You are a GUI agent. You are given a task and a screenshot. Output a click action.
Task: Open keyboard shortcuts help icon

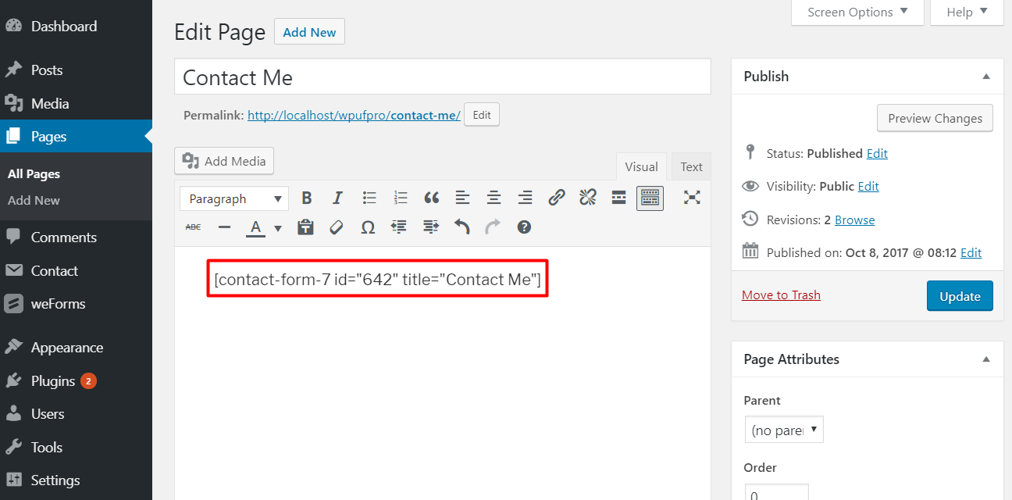(x=524, y=227)
